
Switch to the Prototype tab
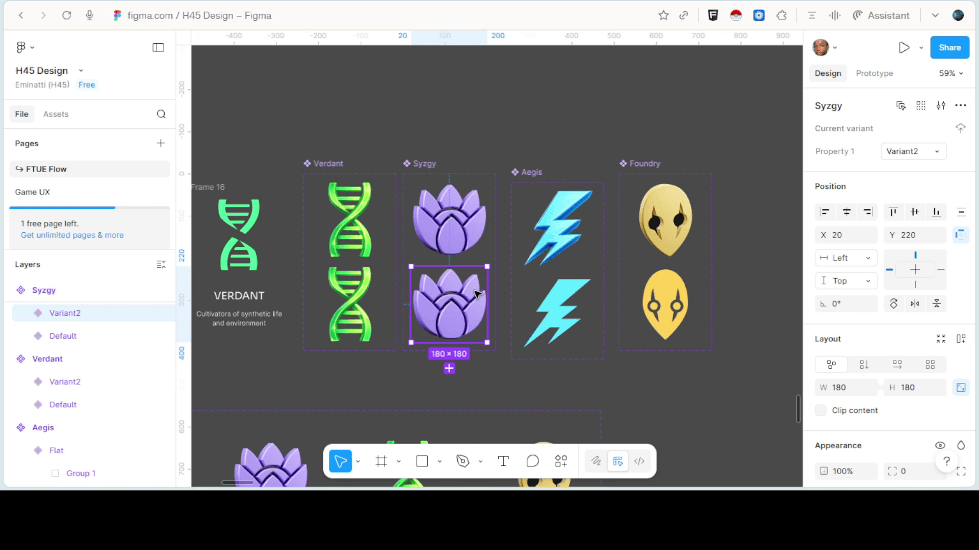pyautogui.click(x=874, y=73)
